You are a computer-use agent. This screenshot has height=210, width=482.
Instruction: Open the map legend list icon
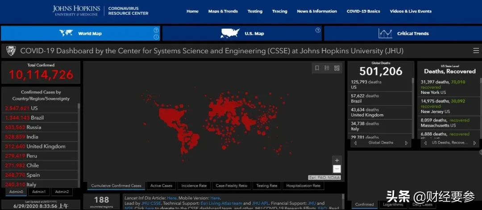click(327, 68)
